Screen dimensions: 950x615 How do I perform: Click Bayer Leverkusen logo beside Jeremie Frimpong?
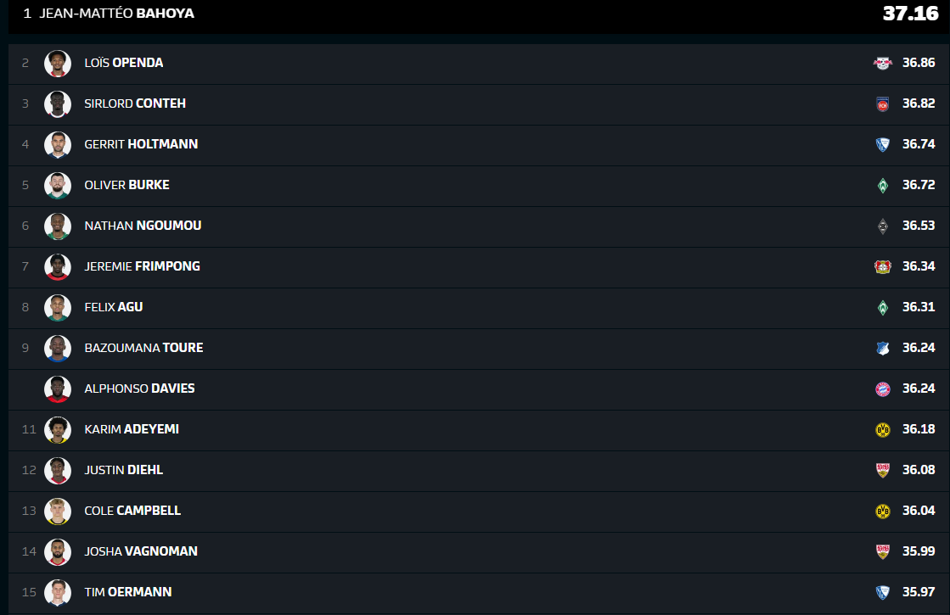tap(883, 267)
